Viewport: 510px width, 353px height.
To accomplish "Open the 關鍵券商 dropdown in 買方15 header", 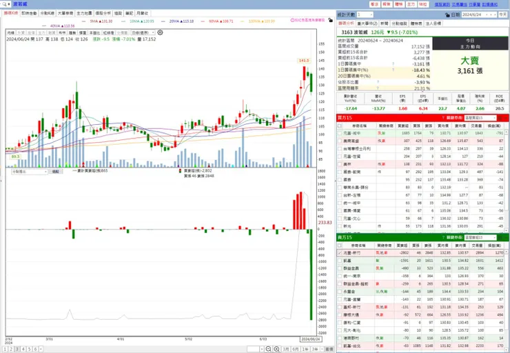I will [480, 118].
